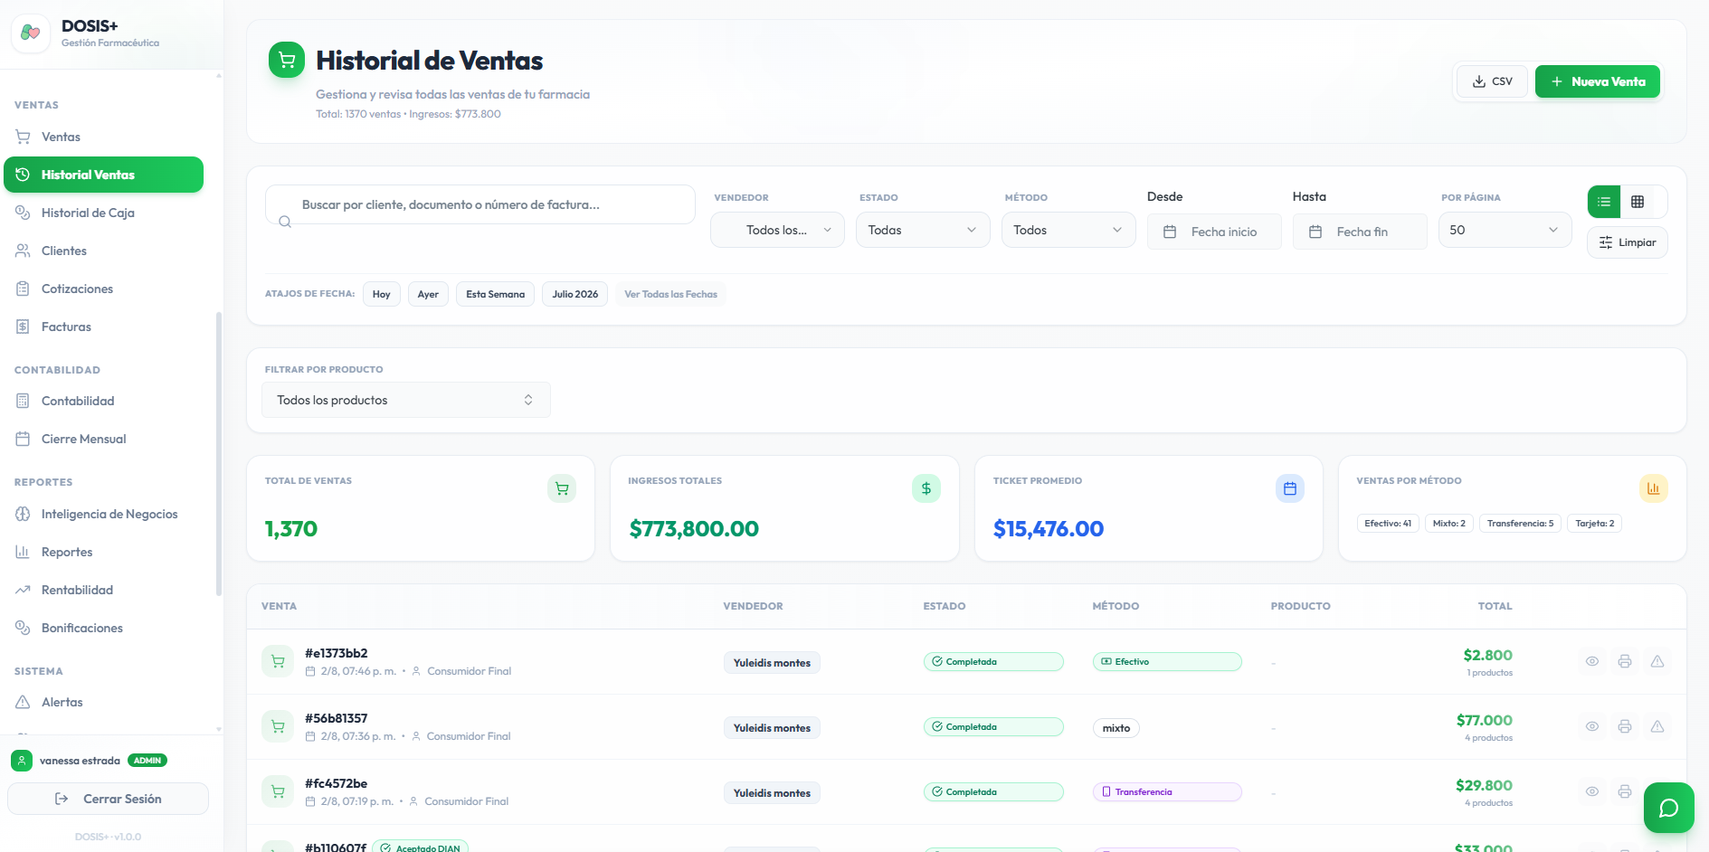This screenshot has width=1709, height=852.
Task: View details of sale #fc4572be eye icon
Action: (1592, 791)
